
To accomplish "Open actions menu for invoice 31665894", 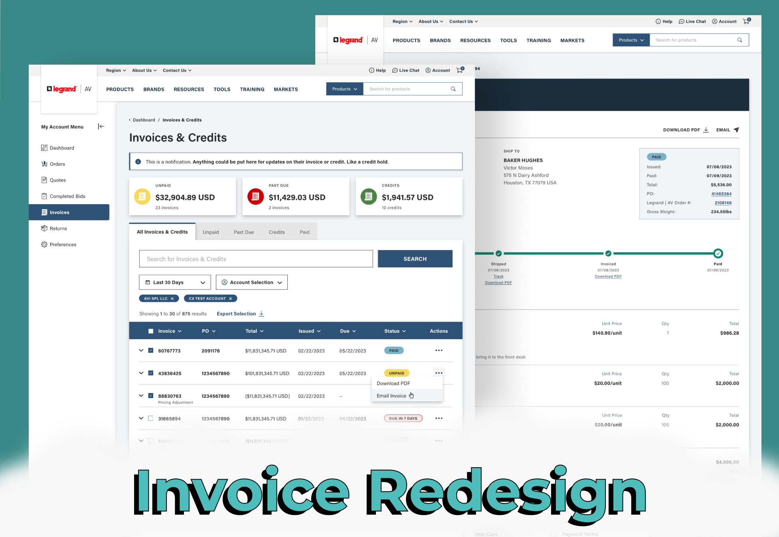I will (439, 418).
